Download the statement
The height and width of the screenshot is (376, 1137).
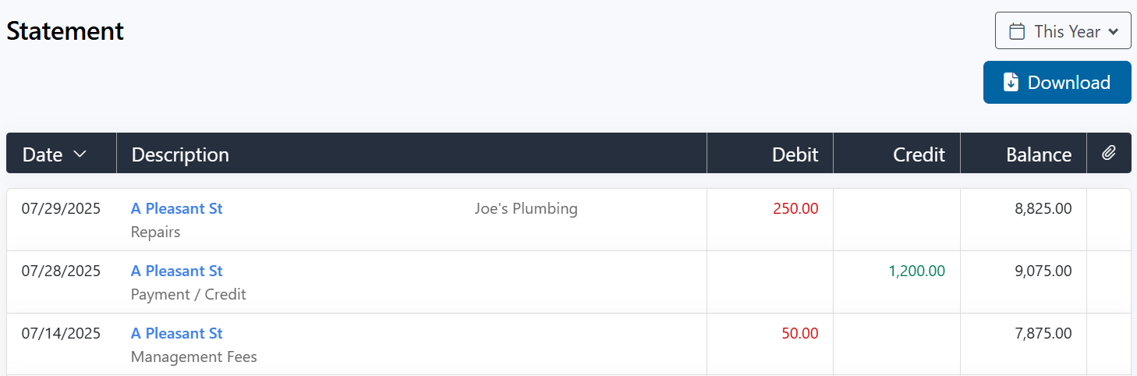tap(1057, 83)
